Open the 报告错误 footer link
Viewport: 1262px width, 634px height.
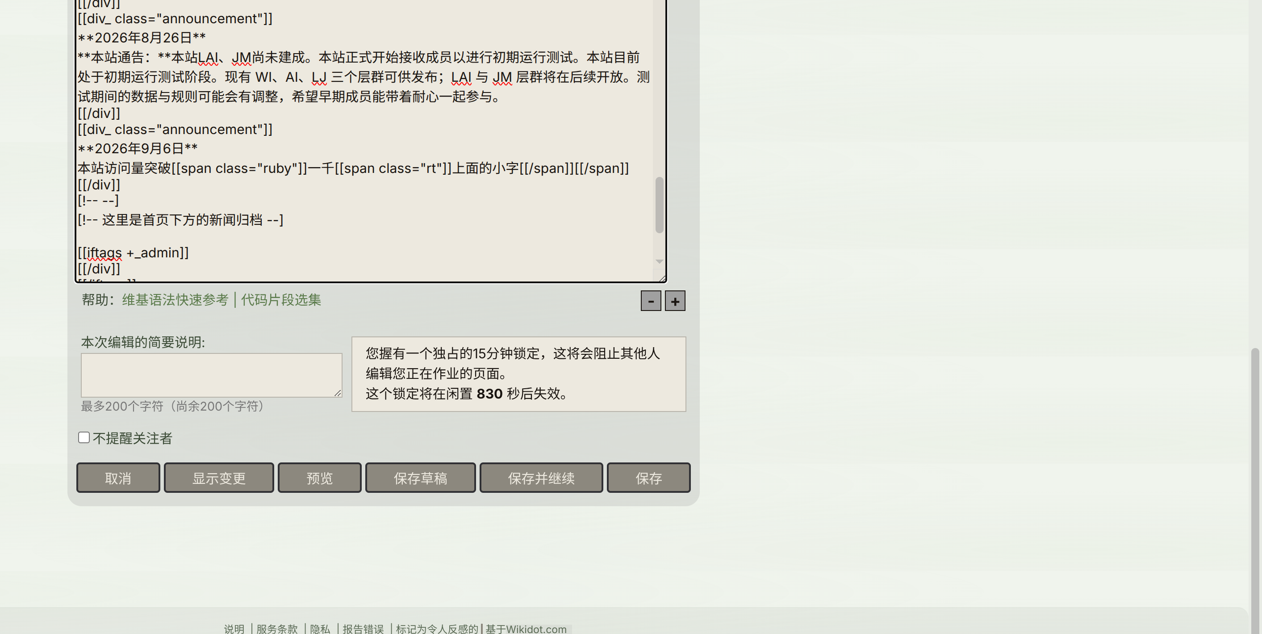click(x=363, y=629)
